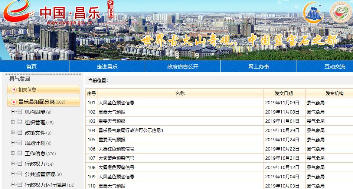Viewport: 353px width, 189px height.
Task: Click the 发文日期 column header
Action: click(x=284, y=94)
